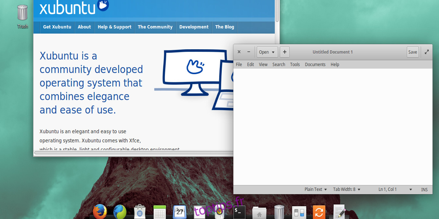
Task: Follow the Get Xubuntu link
Action: point(57,27)
